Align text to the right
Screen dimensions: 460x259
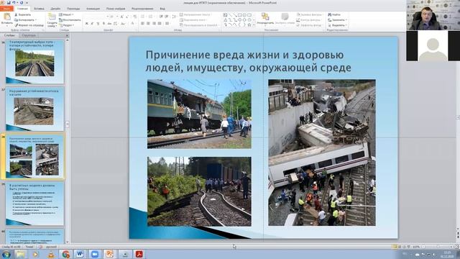[154, 24]
